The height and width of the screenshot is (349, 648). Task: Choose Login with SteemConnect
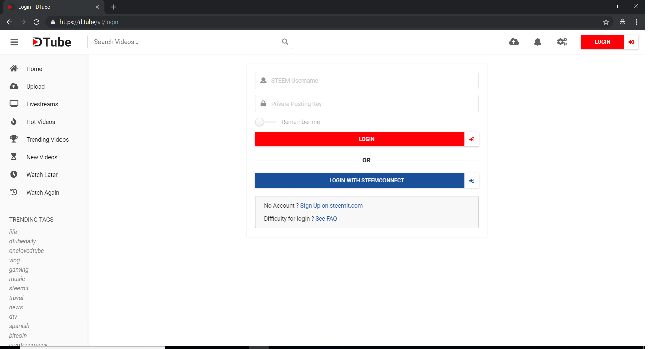coord(360,181)
